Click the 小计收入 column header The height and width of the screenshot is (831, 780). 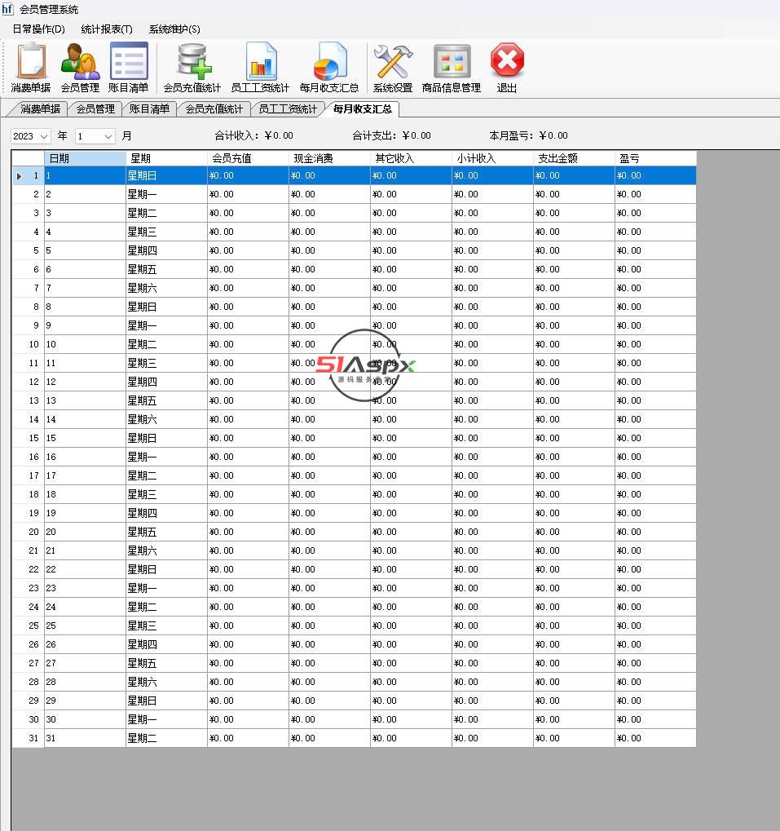click(492, 158)
